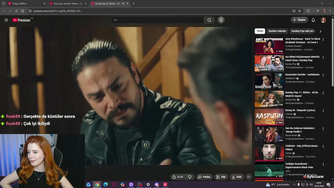
Task: View site information next to URL
Action: coord(30,11)
